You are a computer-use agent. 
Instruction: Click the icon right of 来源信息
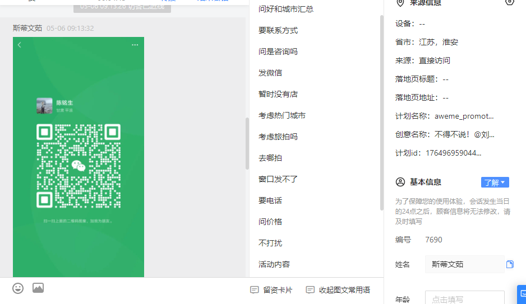[x=509, y=2]
